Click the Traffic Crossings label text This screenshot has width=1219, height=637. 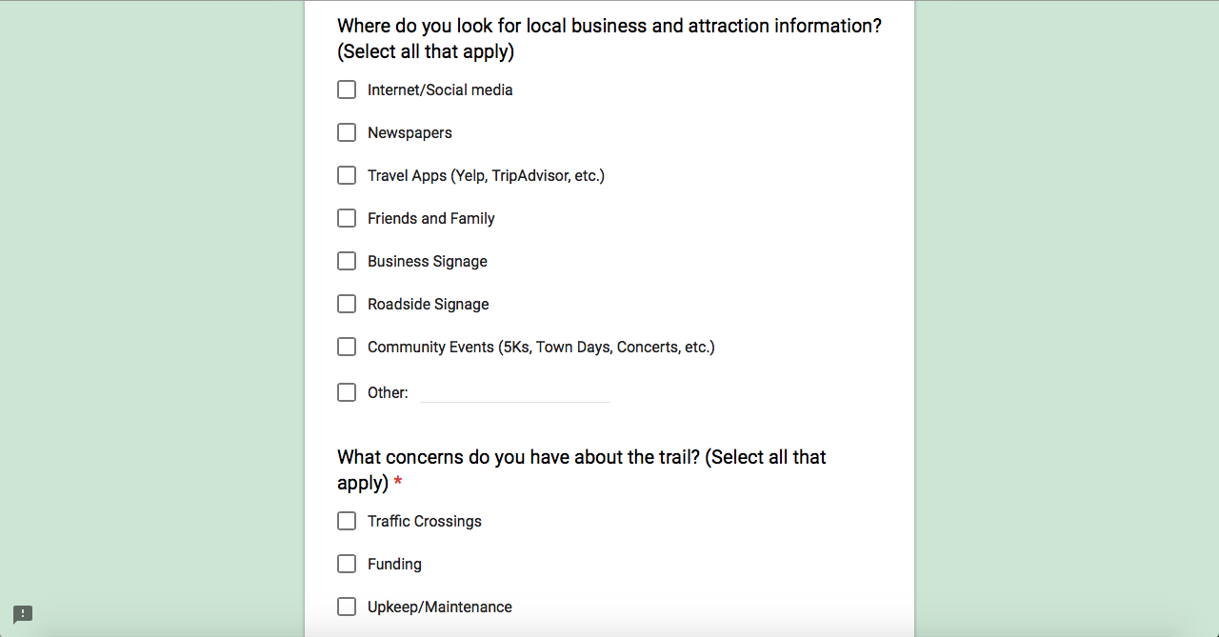click(x=425, y=522)
